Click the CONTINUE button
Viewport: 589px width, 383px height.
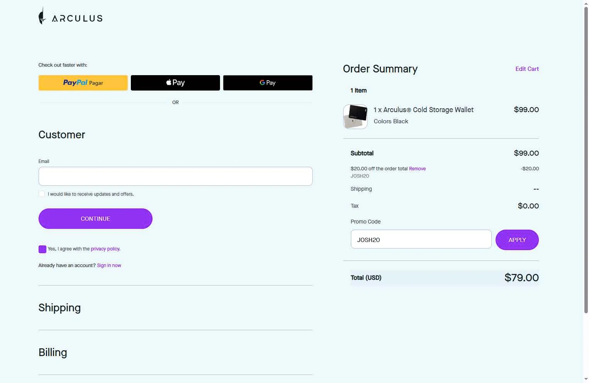pos(95,218)
